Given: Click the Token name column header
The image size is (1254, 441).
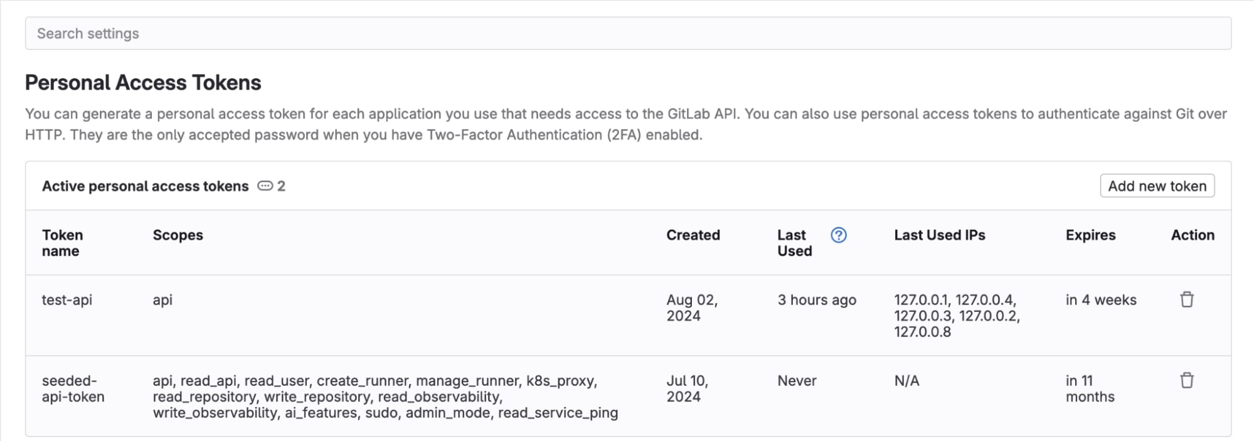Looking at the screenshot, I should pos(63,243).
